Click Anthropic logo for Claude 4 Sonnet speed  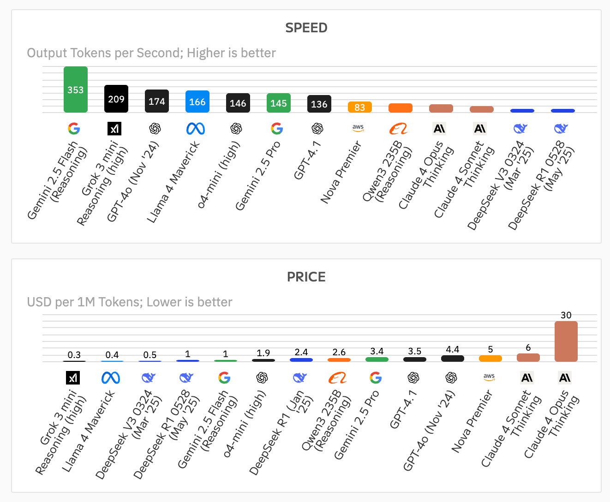click(x=480, y=128)
